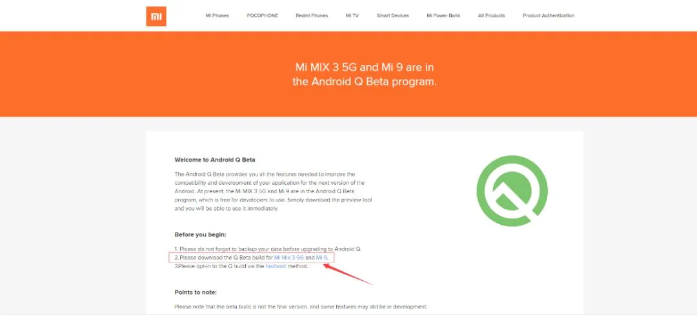Image resolution: width=697 pixels, height=315 pixels.
Task: Select Smart Devices in the top navigation
Action: tap(392, 15)
